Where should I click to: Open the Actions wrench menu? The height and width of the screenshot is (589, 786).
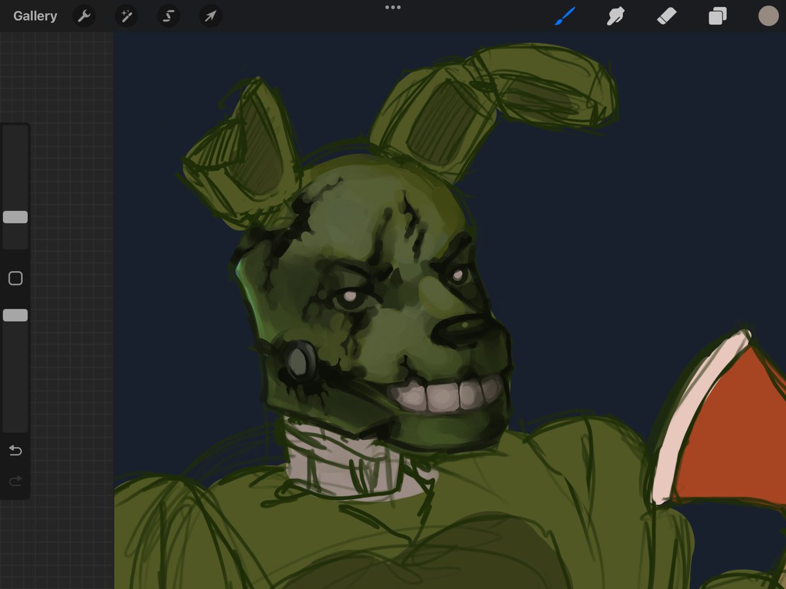click(x=84, y=16)
